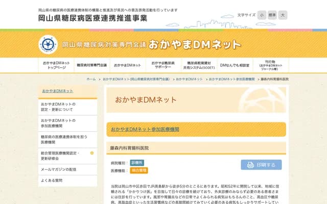Viewport: 327px width, 204px height.
Task: Click the おかやまDMネット page title banner
Action: coord(196,100)
